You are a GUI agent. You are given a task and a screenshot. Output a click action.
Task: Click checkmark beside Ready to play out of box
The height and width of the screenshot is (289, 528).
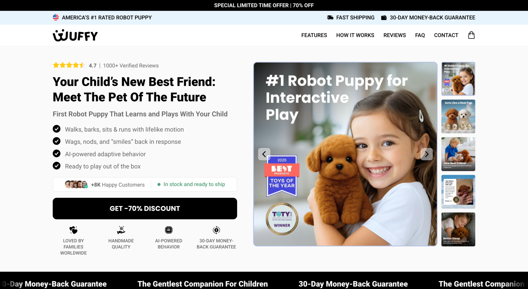click(56, 166)
